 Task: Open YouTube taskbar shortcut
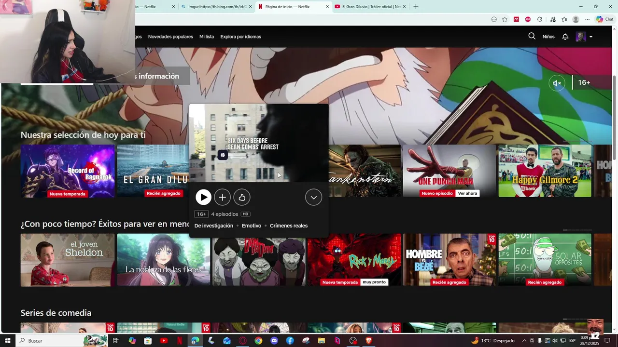pyautogui.click(x=164, y=341)
